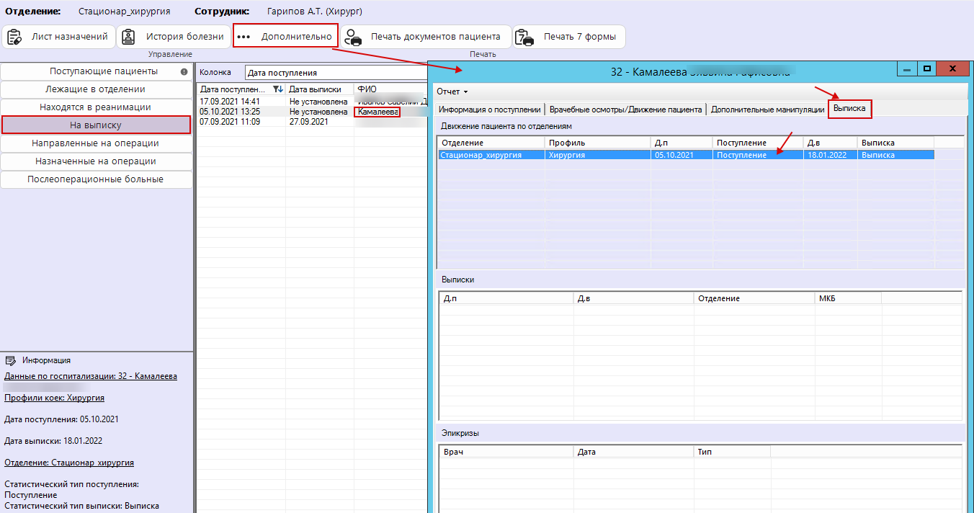Click the История болезни icon
Image resolution: width=974 pixels, height=513 pixels.
tap(128, 37)
